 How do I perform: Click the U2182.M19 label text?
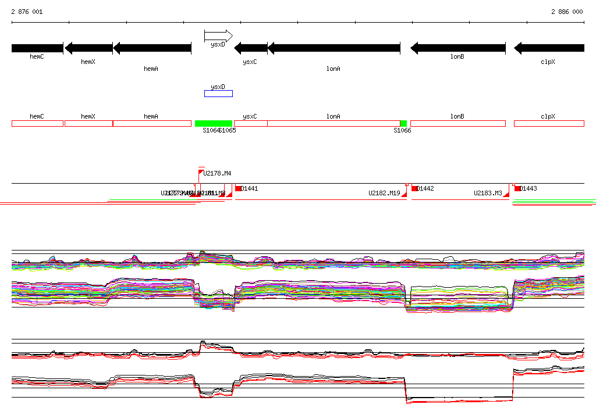point(384,194)
